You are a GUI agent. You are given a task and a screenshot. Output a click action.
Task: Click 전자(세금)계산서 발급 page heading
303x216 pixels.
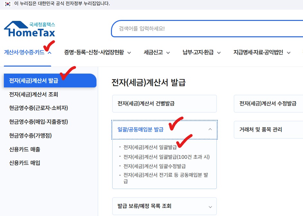tap(148, 83)
